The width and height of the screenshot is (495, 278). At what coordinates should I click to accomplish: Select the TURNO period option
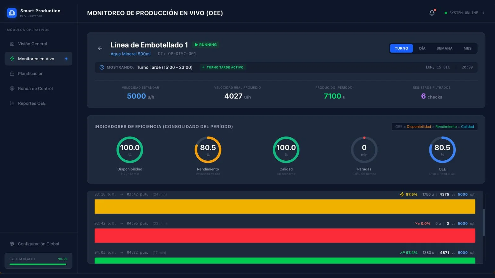[401, 48]
